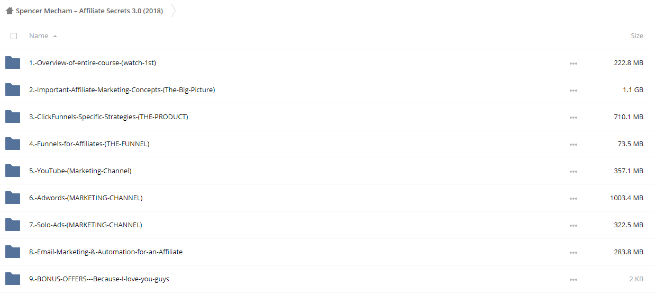Click the Size column header
Image resolution: width=655 pixels, height=294 pixels.
(637, 36)
